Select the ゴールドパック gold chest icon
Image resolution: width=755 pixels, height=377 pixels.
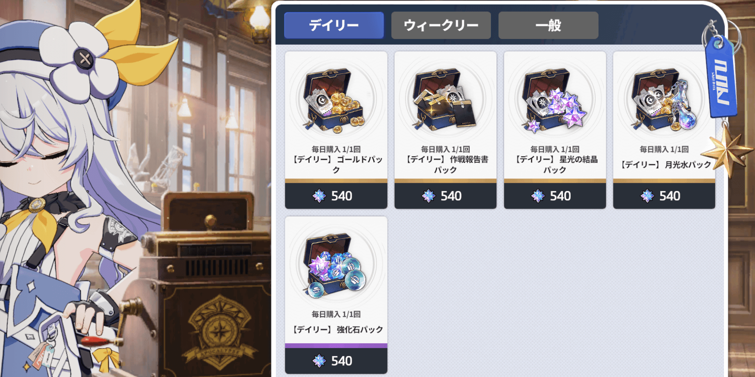point(336,100)
